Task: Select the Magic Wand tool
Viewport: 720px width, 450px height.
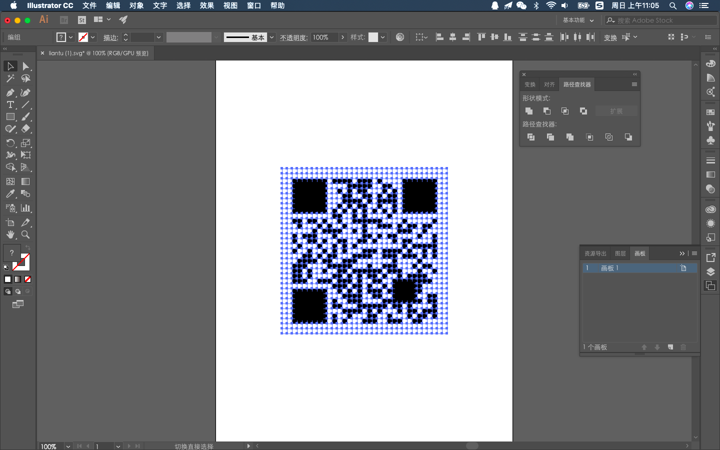Action: pos(10,78)
